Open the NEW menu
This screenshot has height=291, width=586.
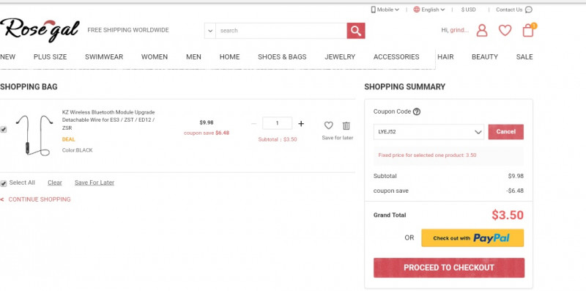(8, 57)
